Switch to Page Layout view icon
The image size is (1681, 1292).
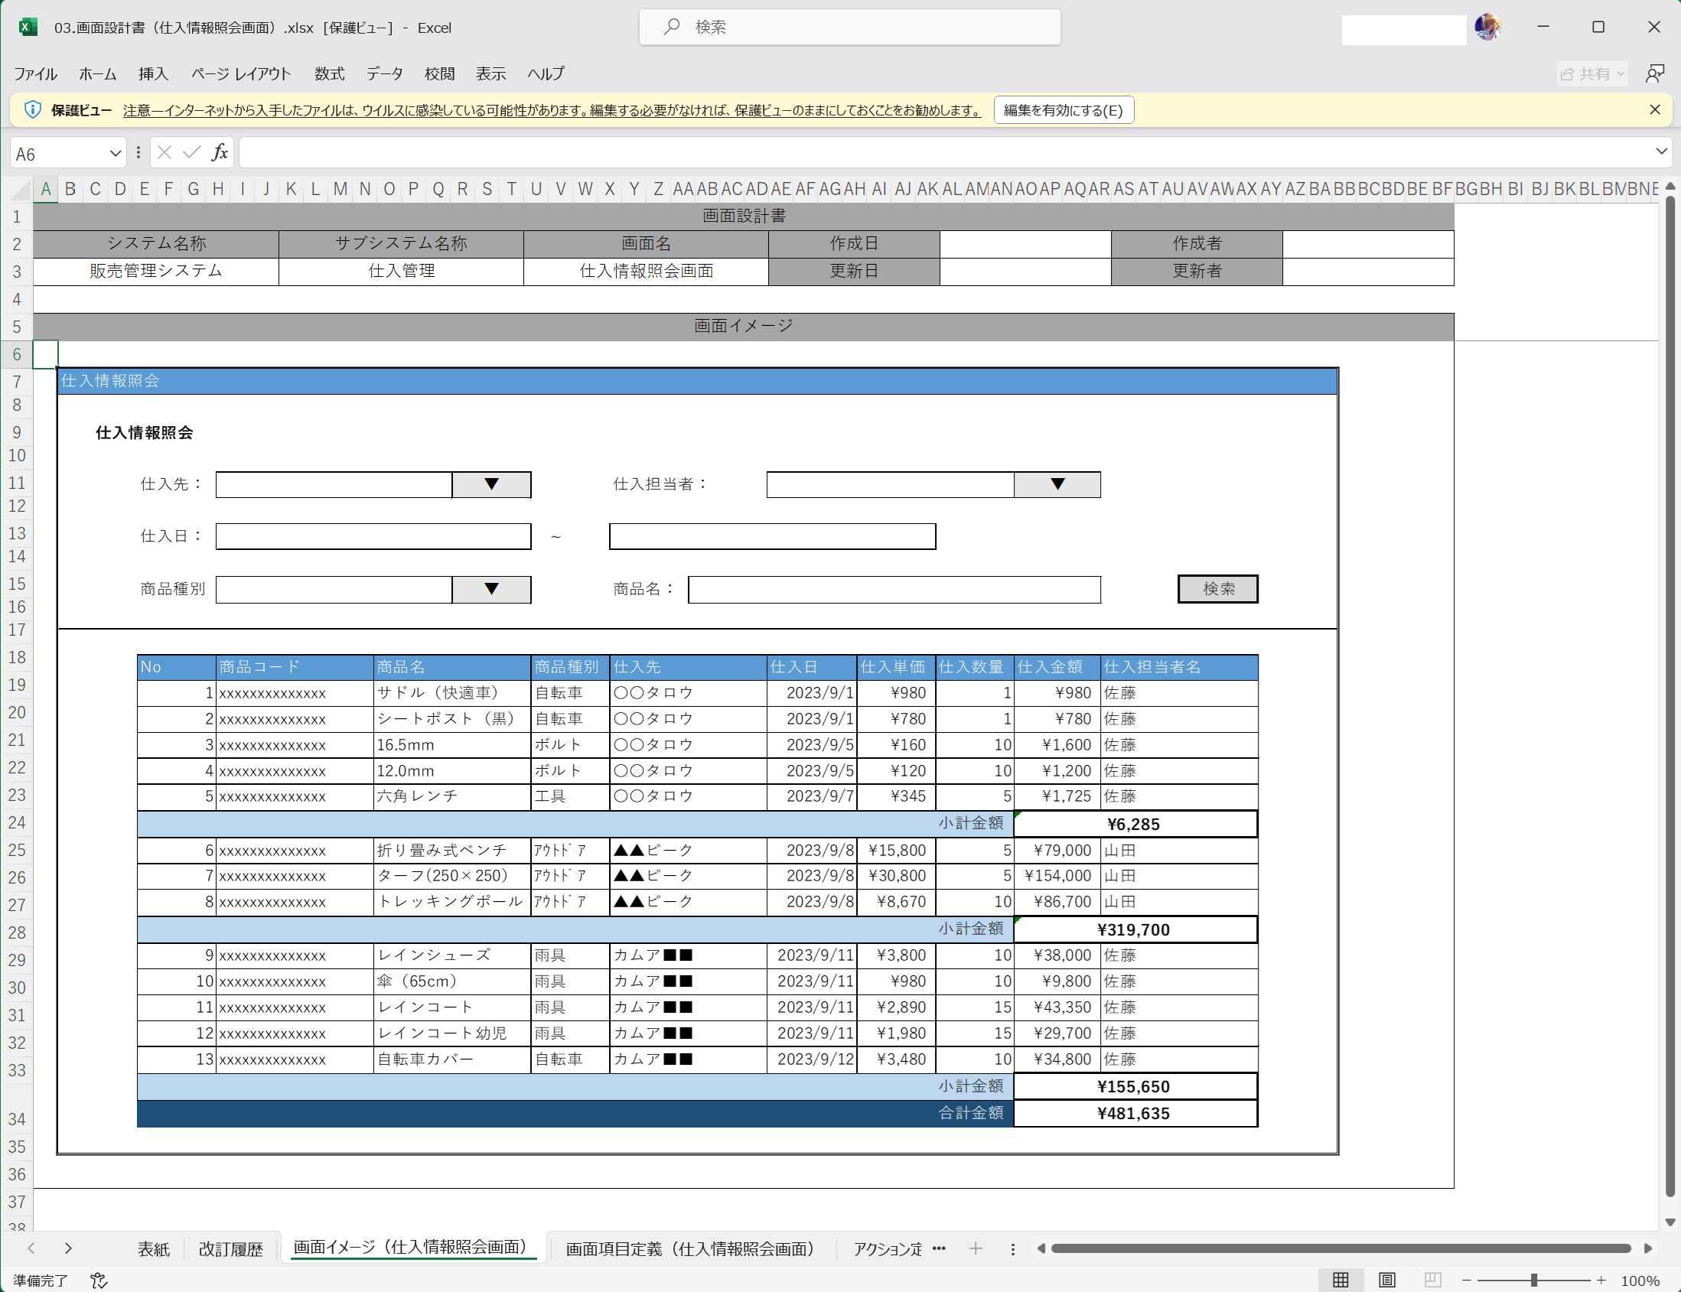[1386, 1280]
